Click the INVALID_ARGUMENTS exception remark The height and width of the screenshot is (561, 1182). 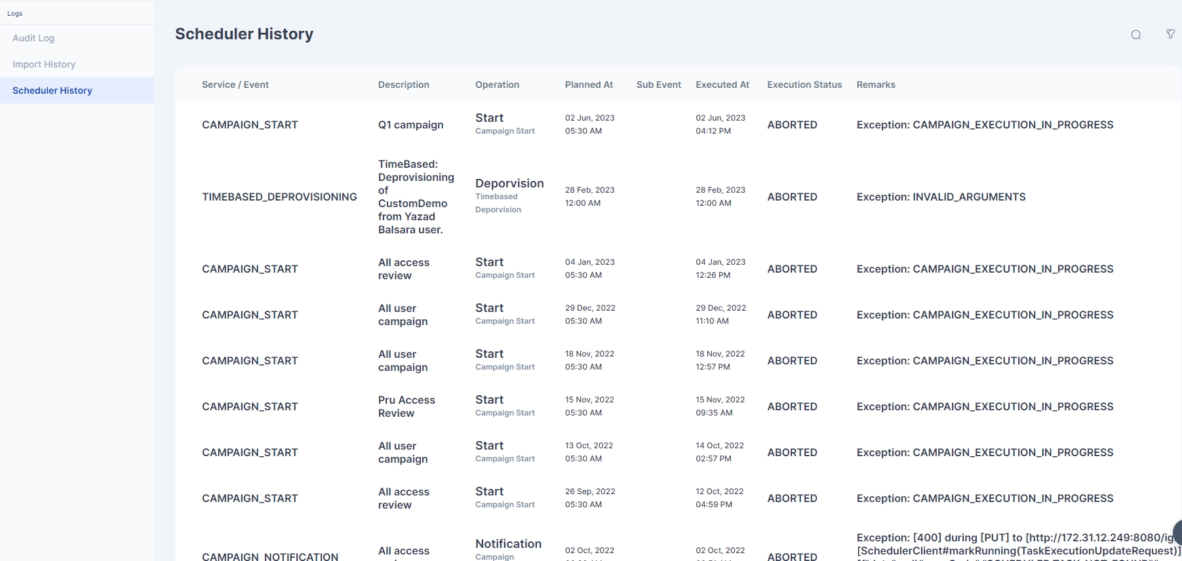(x=941, y=197)
